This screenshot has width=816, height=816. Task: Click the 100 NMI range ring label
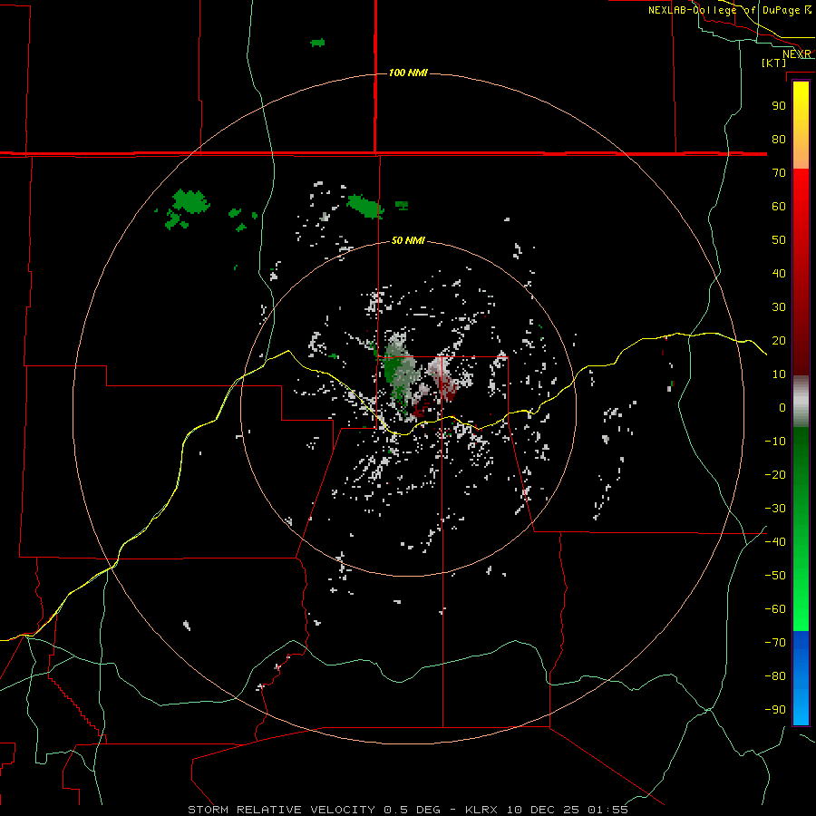click(x=408, y=73)
